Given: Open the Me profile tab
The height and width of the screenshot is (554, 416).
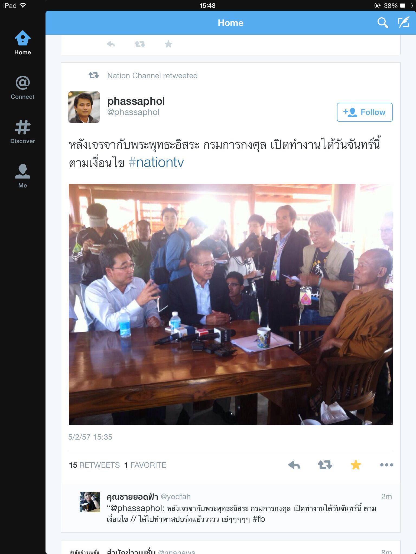Looking at the screenshot, I should pos(23,176).
